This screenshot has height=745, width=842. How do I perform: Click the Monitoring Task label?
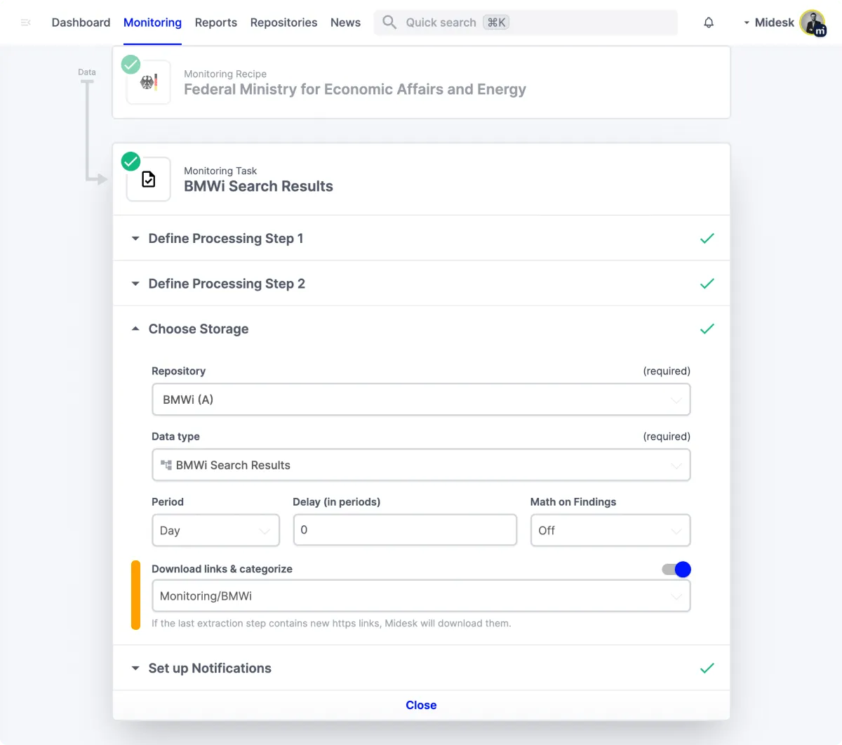pos(220,171)
